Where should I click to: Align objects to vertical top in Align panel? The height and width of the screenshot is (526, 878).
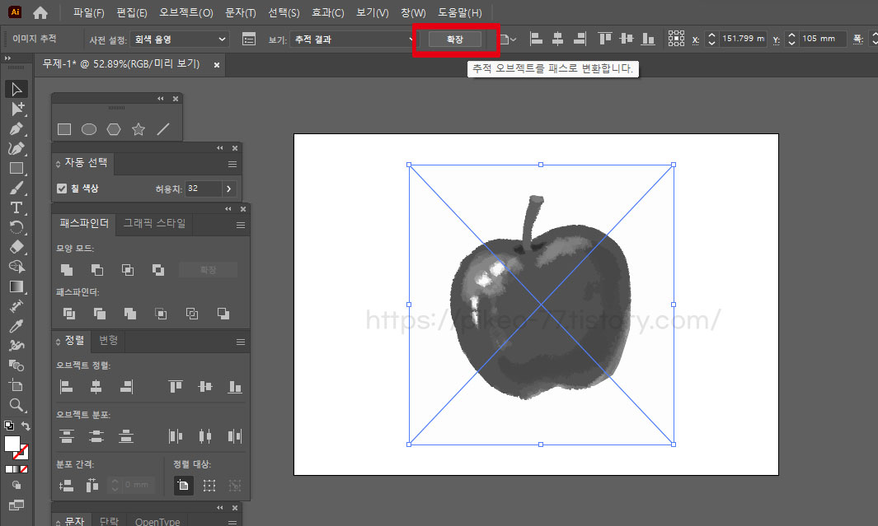(176, 386)
